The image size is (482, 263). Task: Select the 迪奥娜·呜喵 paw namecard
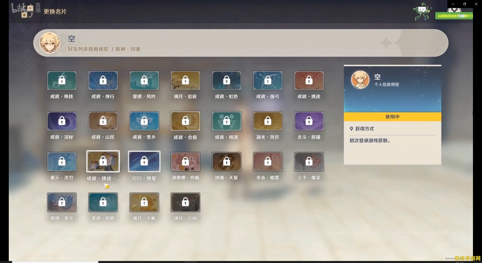pyautogui.click(x=185, y=162)
